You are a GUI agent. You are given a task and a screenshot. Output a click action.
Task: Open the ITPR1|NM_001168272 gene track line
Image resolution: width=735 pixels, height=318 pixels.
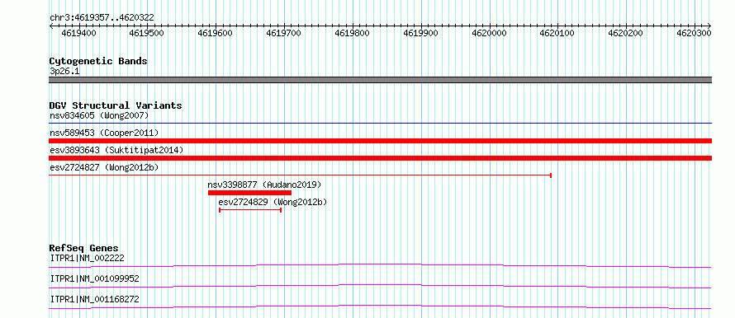(x=380, y=306)
